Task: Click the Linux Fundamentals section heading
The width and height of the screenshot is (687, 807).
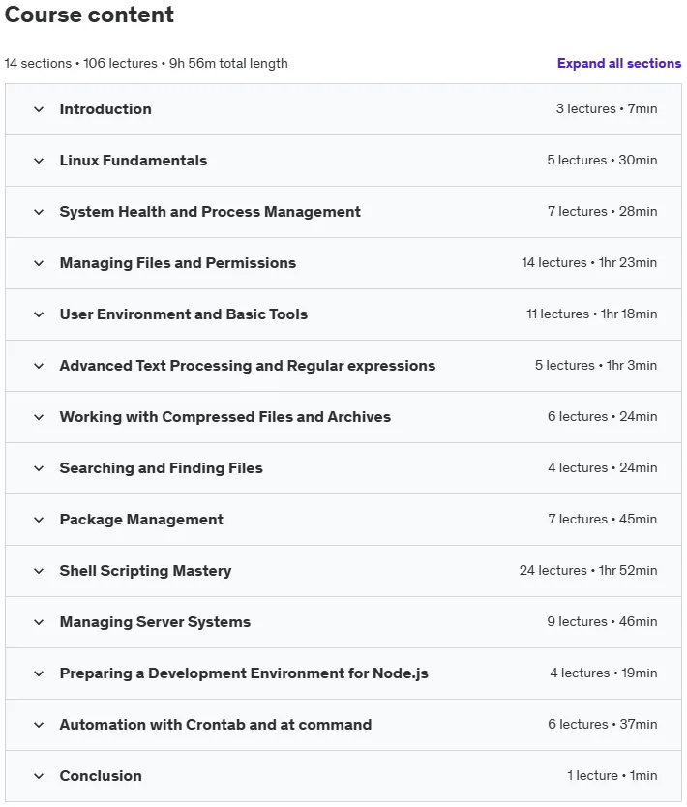Action: click(134, 160)
